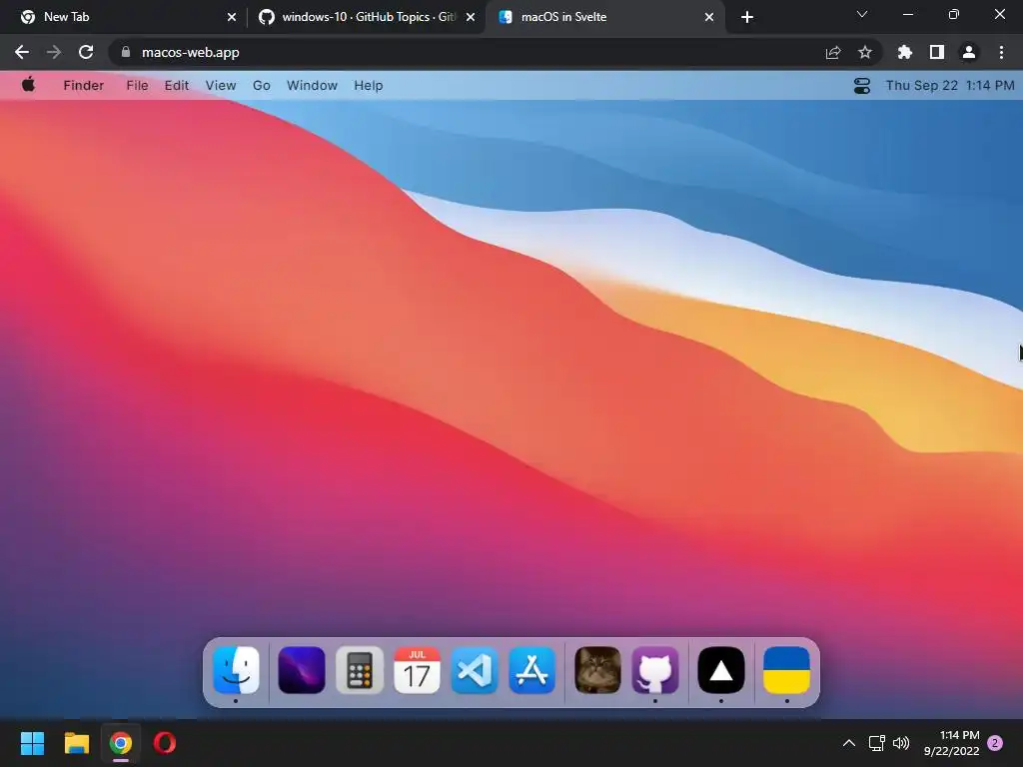Open Chrome three-dot menu
The image size is (1023, 767).
click(x=1001, y=52)
